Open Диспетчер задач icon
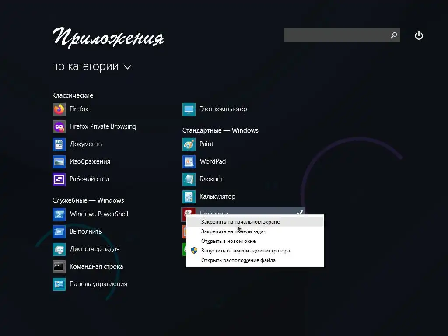Screen dimensions: 448x336 pos(59,249)
